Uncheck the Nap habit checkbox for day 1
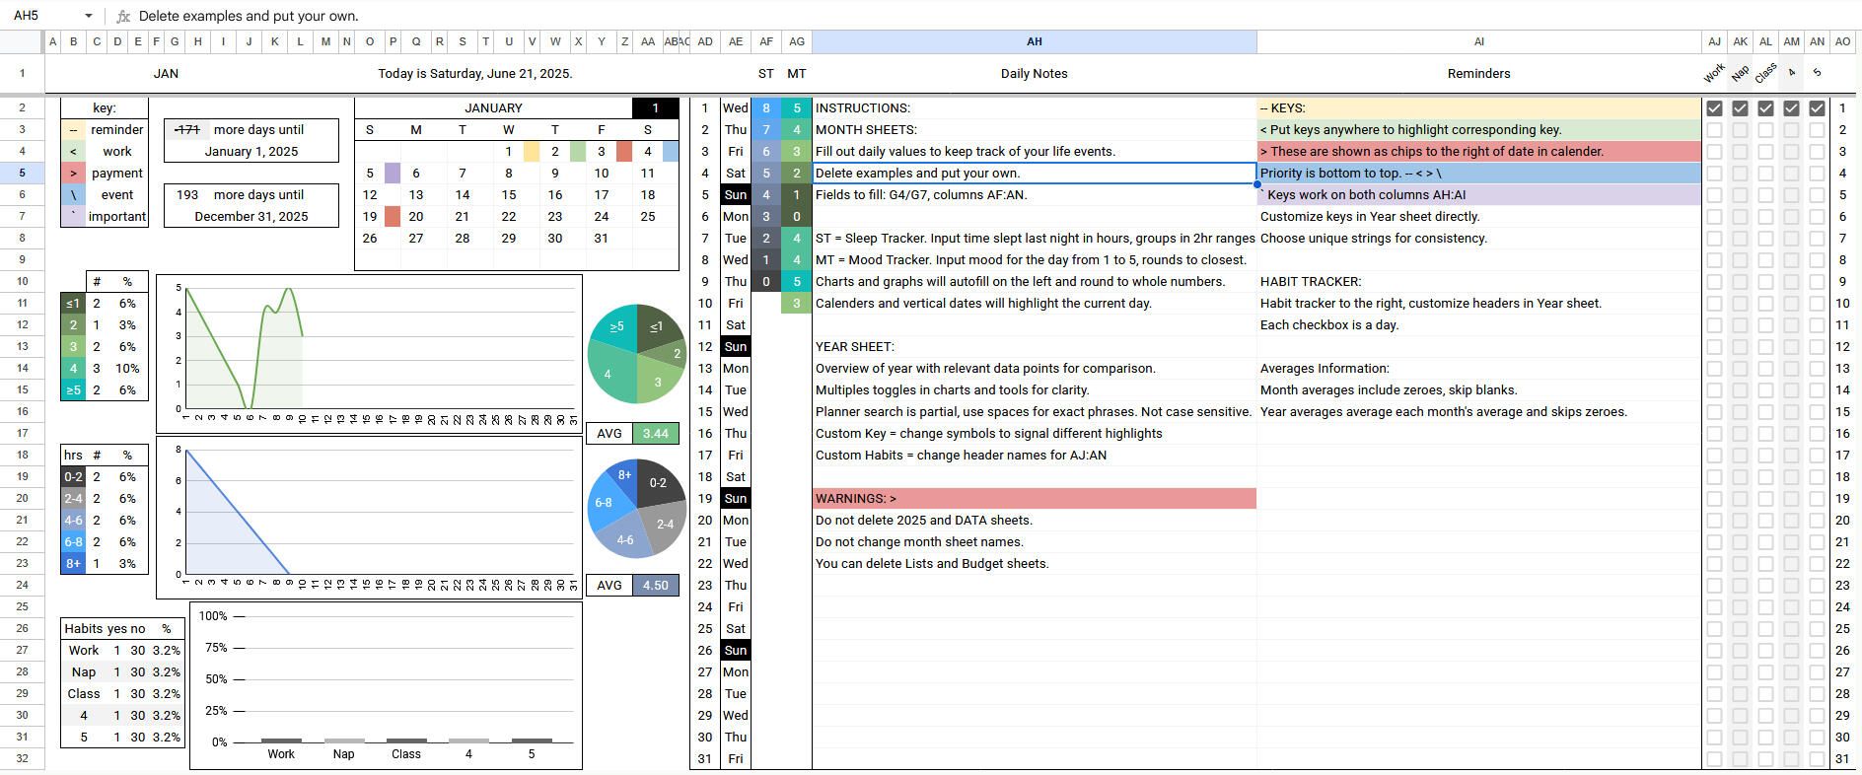 [x=1740, y=108]
